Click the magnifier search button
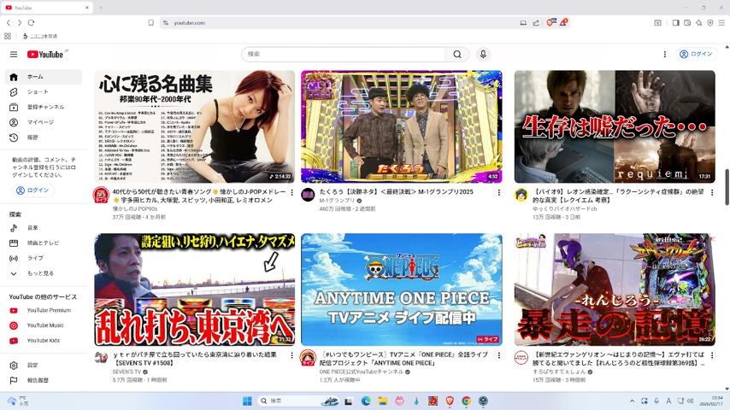This screenshot has width=730, height=410. click(x=457, y=55)
